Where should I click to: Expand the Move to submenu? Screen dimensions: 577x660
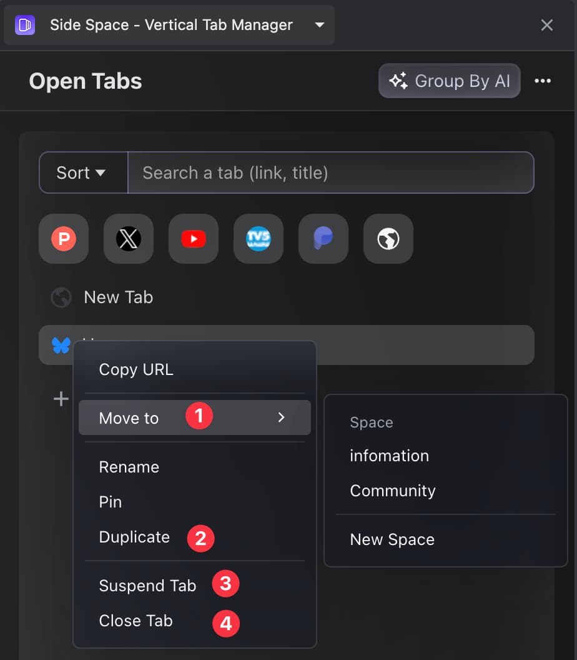[x=128, y=417]
